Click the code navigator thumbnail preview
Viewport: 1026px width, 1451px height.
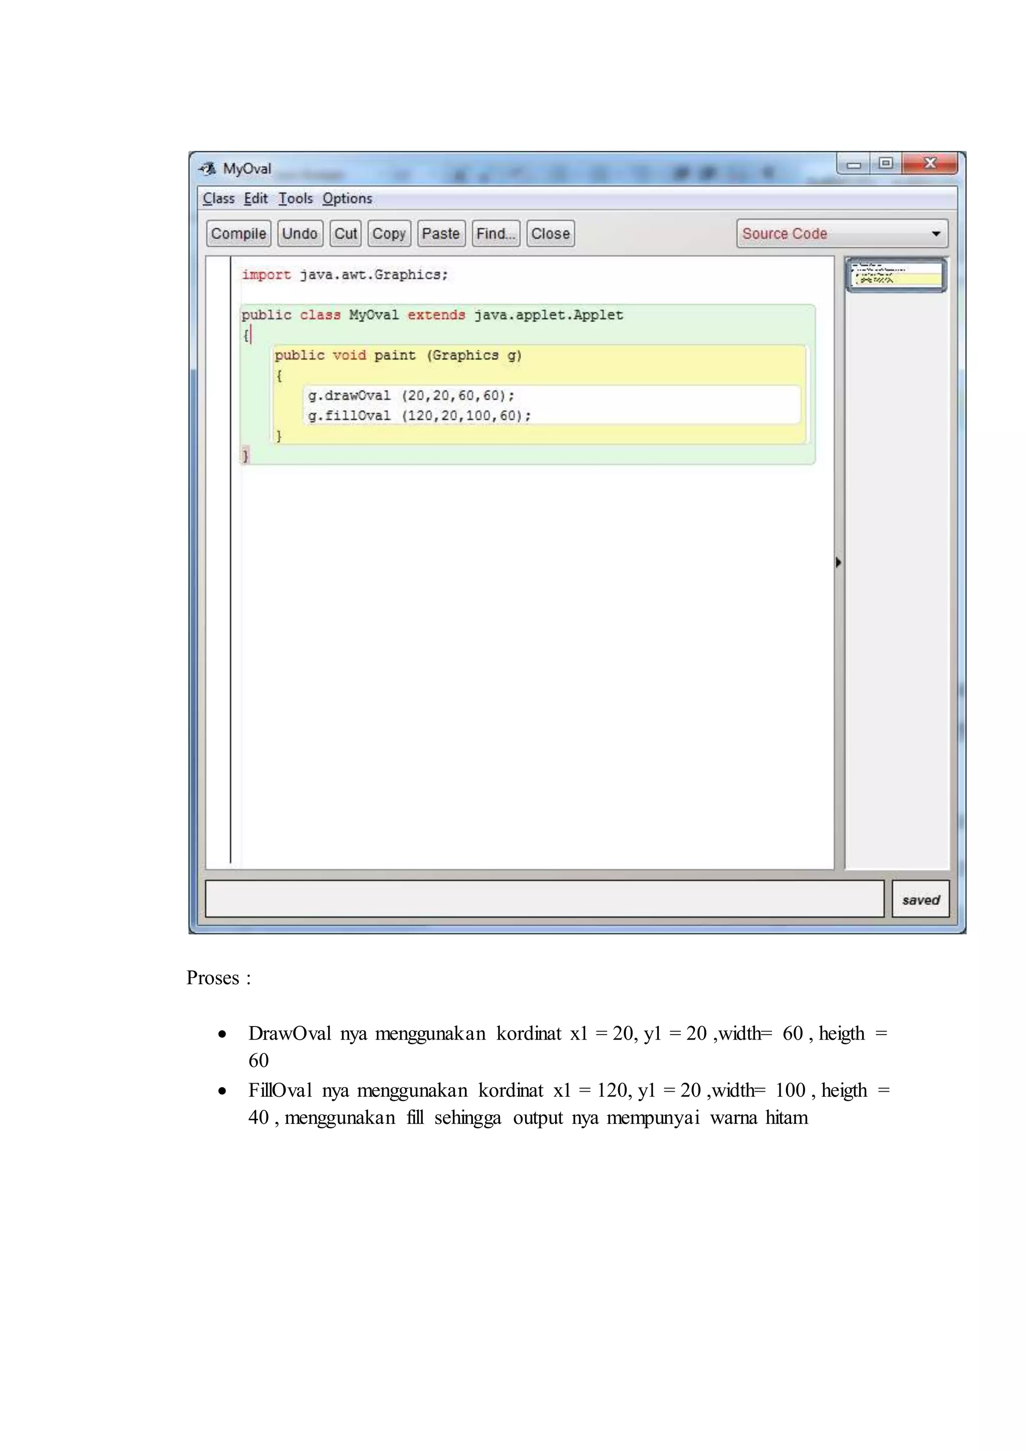coord(895,275)
